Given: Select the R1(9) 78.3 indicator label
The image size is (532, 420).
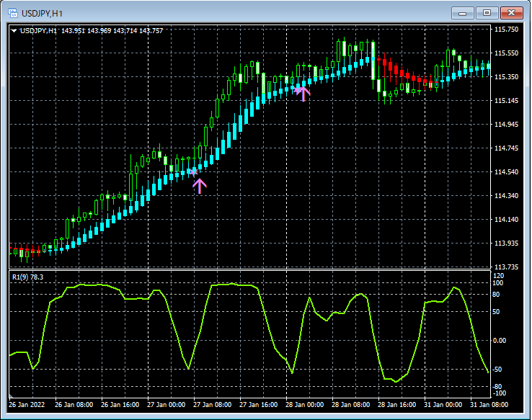Looking at the screenshot, I should [x=28, y=277].
